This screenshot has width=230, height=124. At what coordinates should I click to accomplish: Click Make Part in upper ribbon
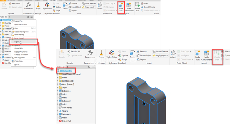pyautogui.click(x=121, y=7)
